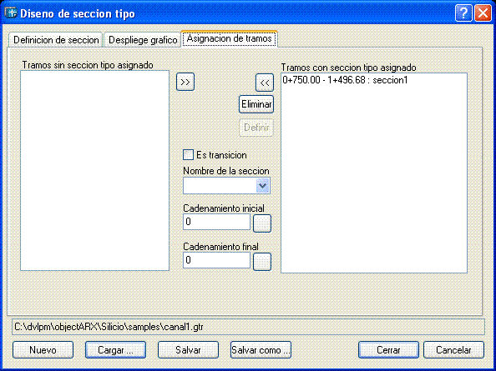Select the Asignacion de tramos tab
The height and width of the screenshot is (371, 496).
[230, 38]
